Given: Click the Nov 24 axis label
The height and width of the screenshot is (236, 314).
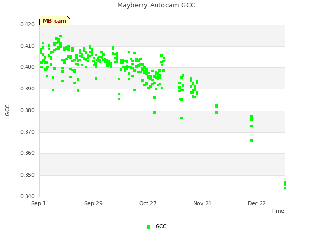Looking at the screenshot, I should [202, 203].
